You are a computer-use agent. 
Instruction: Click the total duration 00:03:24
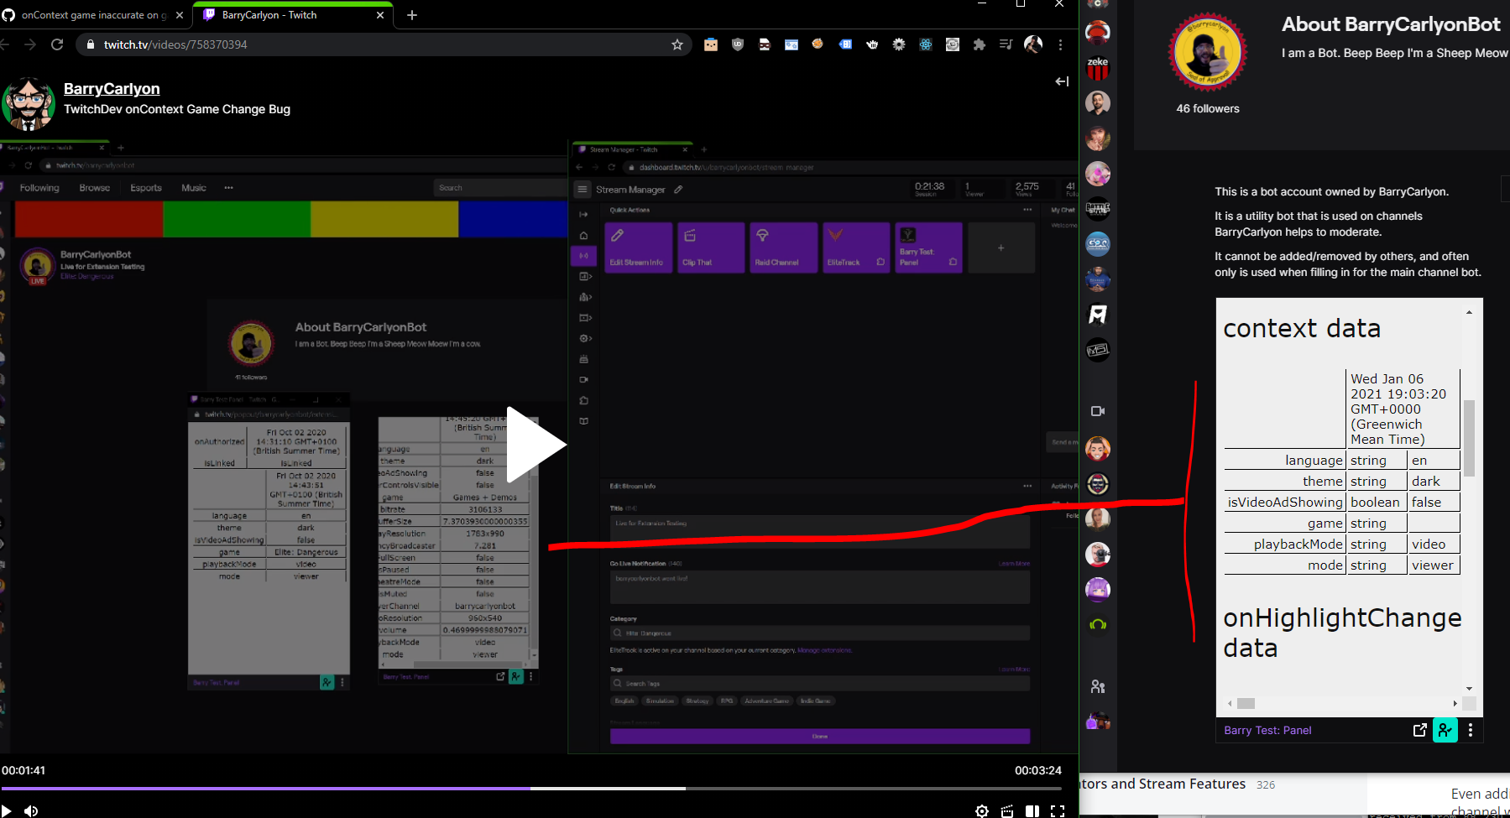tap(1038, 770)
